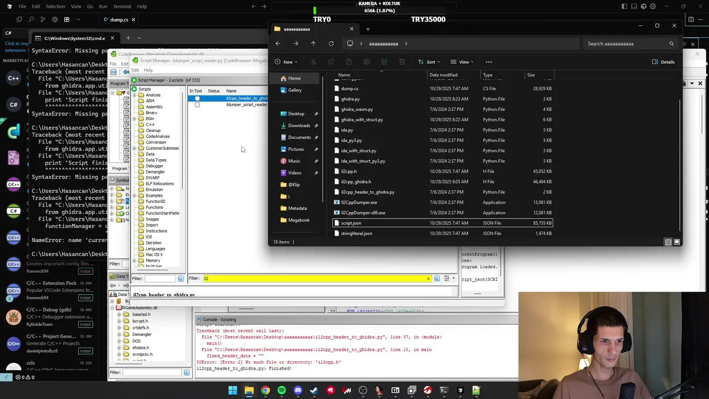Open See more options in Explorer toolbar
Viewport: 709px width, 399px height.
pos(489,62)
